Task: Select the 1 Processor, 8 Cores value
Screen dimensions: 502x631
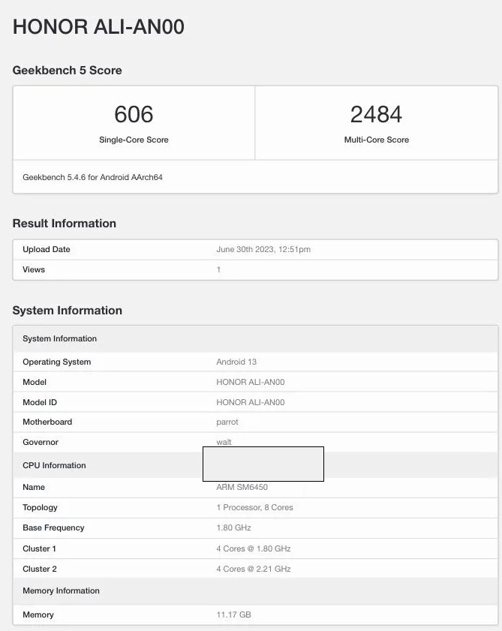Action: 254,507
